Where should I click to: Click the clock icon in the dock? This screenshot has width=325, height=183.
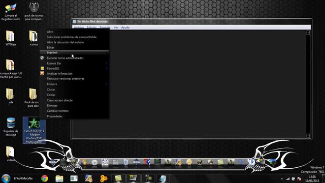94,162
